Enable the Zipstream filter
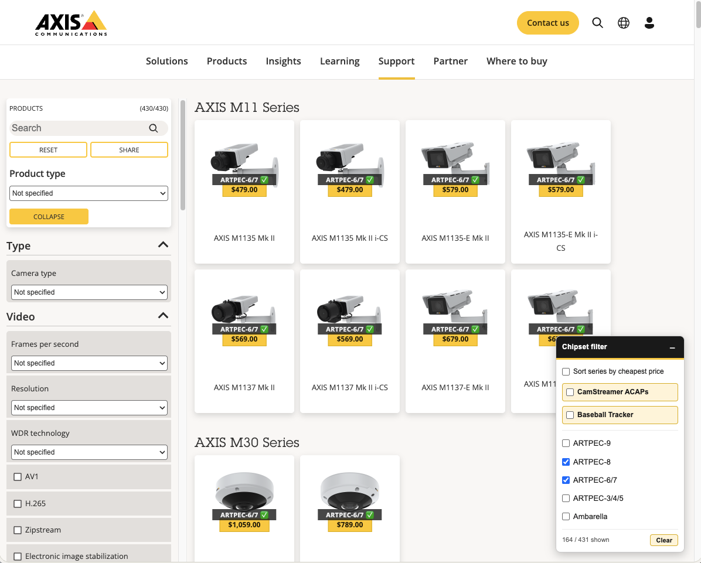701x563 pixels. (18, 530)
